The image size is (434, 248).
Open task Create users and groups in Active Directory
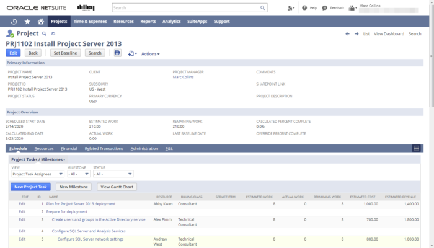99,219
